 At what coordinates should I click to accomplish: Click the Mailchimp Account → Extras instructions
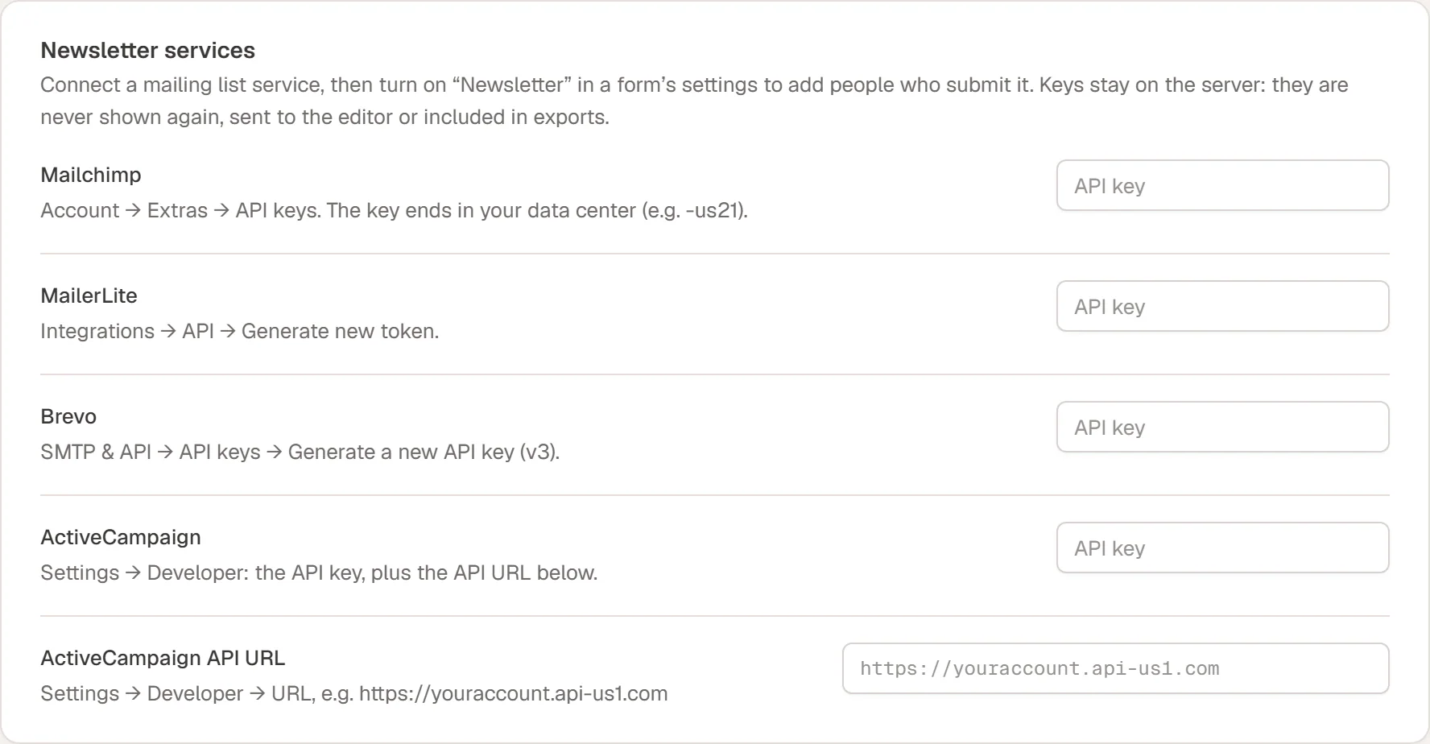(394, 210)
